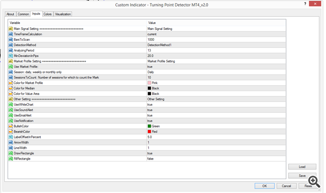Go to the Visualization tab

coord(63,14)
